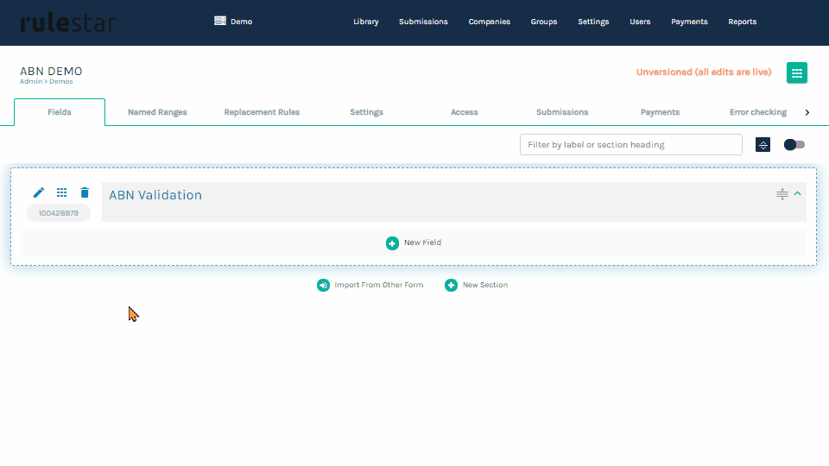The height and width of the screenshot is (466, 829).
Task: Open the Groups menu
Action: 544,22
